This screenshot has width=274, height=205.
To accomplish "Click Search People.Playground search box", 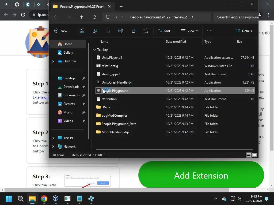I will tap(236, 17).
